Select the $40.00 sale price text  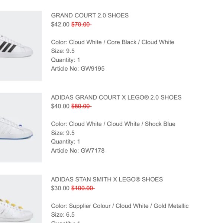(x=60, y=106)
